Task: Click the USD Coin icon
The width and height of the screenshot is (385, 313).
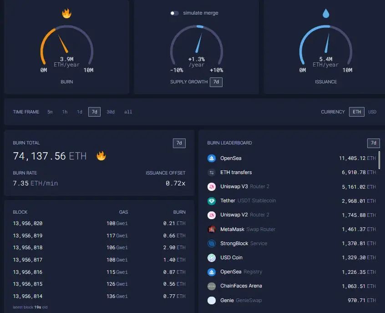Action: pyautogui.click(x=212, y=258)
